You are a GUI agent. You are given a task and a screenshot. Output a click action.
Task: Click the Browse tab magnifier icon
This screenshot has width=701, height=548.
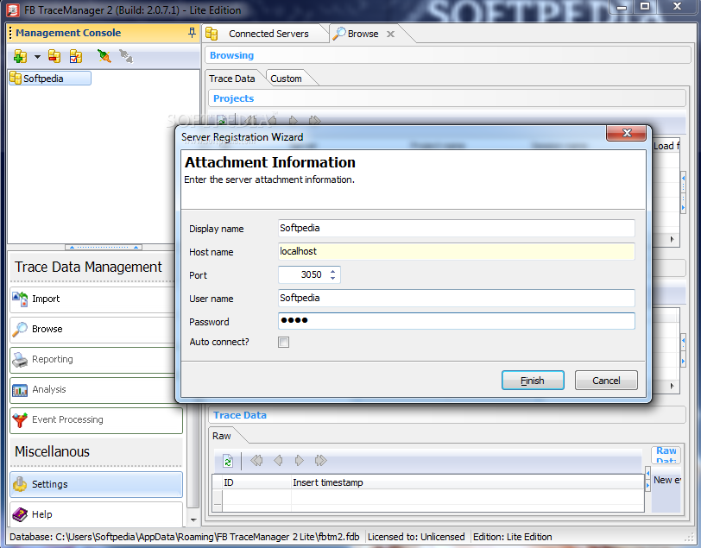[x=340, y=34]
